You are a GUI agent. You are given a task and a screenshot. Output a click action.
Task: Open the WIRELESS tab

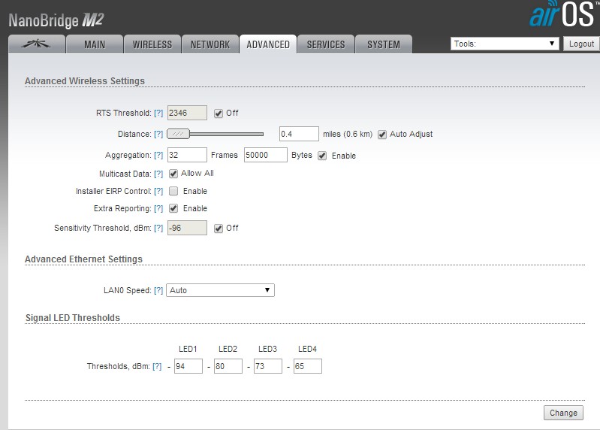(x=152, y=44)
